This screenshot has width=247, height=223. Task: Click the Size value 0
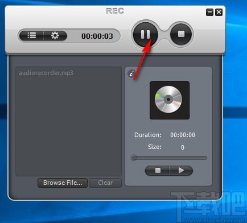[x=183, y=147]
